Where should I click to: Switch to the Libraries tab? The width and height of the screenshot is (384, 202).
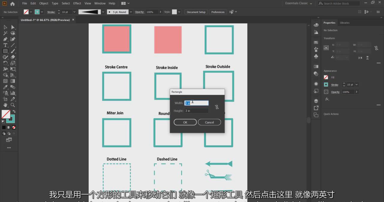click(x=344, y=23)
